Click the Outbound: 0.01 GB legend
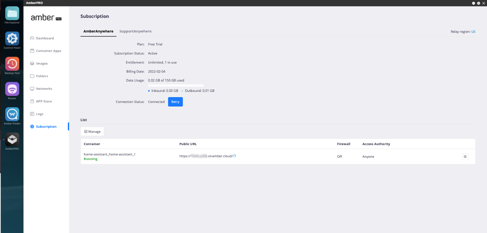This screenshot has width=487, height=233. point(198,91)
